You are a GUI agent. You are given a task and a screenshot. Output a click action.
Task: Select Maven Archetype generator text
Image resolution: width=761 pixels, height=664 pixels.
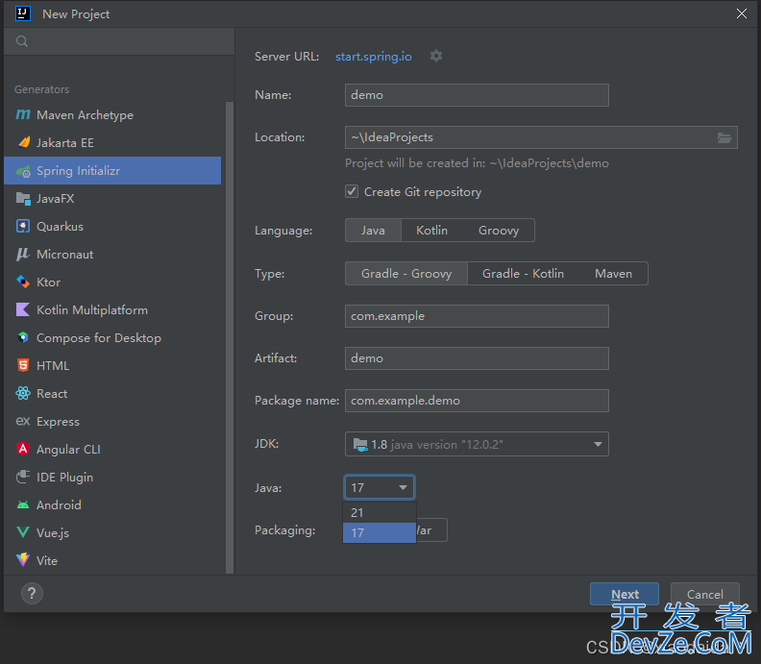tap(85, 115)
